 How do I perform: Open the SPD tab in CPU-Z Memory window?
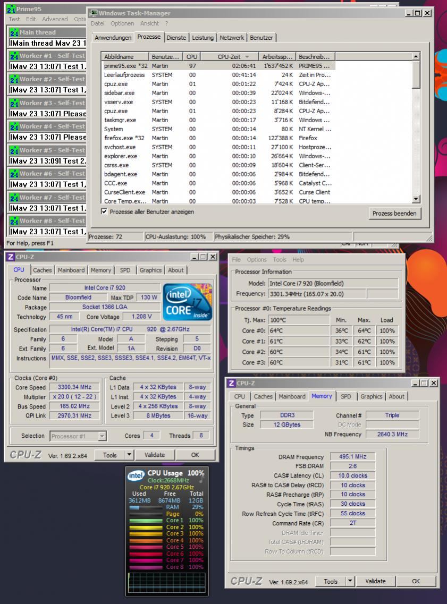coord(346,396)
